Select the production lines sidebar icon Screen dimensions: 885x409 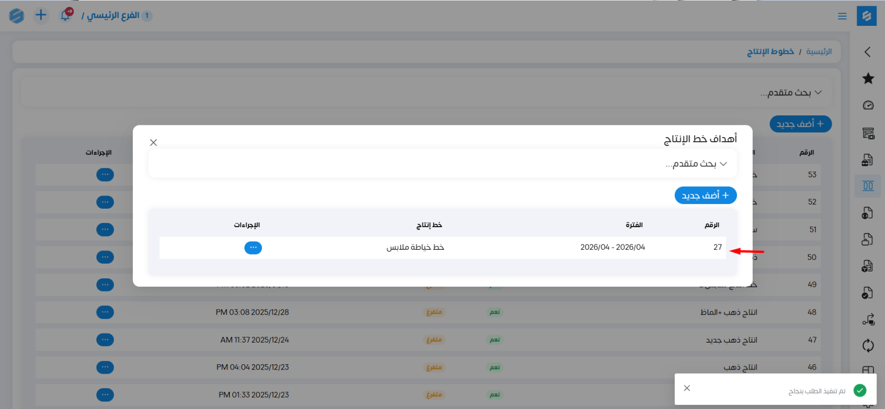[x=868, y=186]
